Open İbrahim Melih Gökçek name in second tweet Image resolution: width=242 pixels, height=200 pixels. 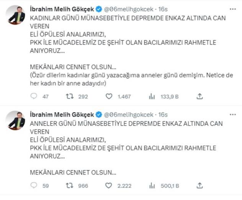(x=62, y=114)
